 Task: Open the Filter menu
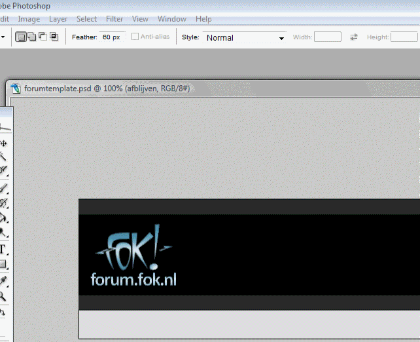coord(114,19)
